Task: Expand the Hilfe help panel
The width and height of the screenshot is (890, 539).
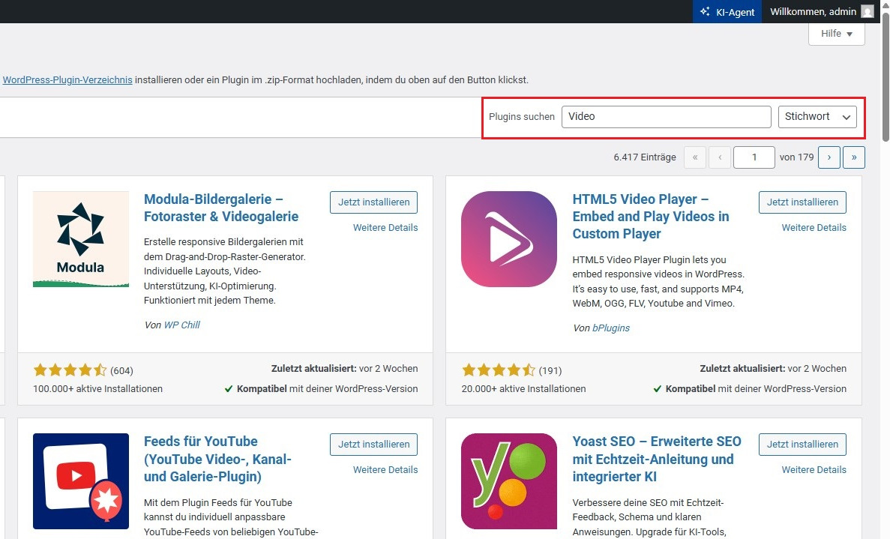Action: point(837,34)
